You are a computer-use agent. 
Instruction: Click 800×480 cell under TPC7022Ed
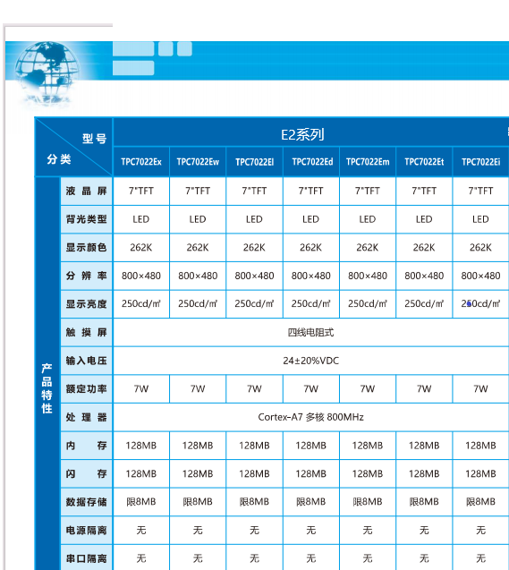click(x=311, y=276)
